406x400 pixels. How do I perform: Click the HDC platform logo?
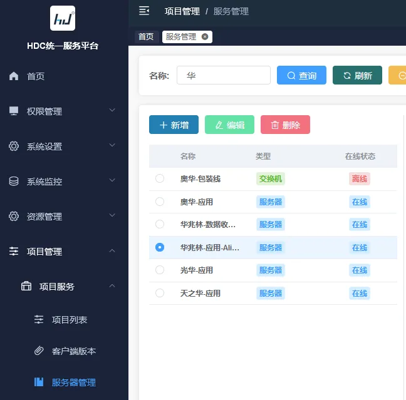[63, 18]
